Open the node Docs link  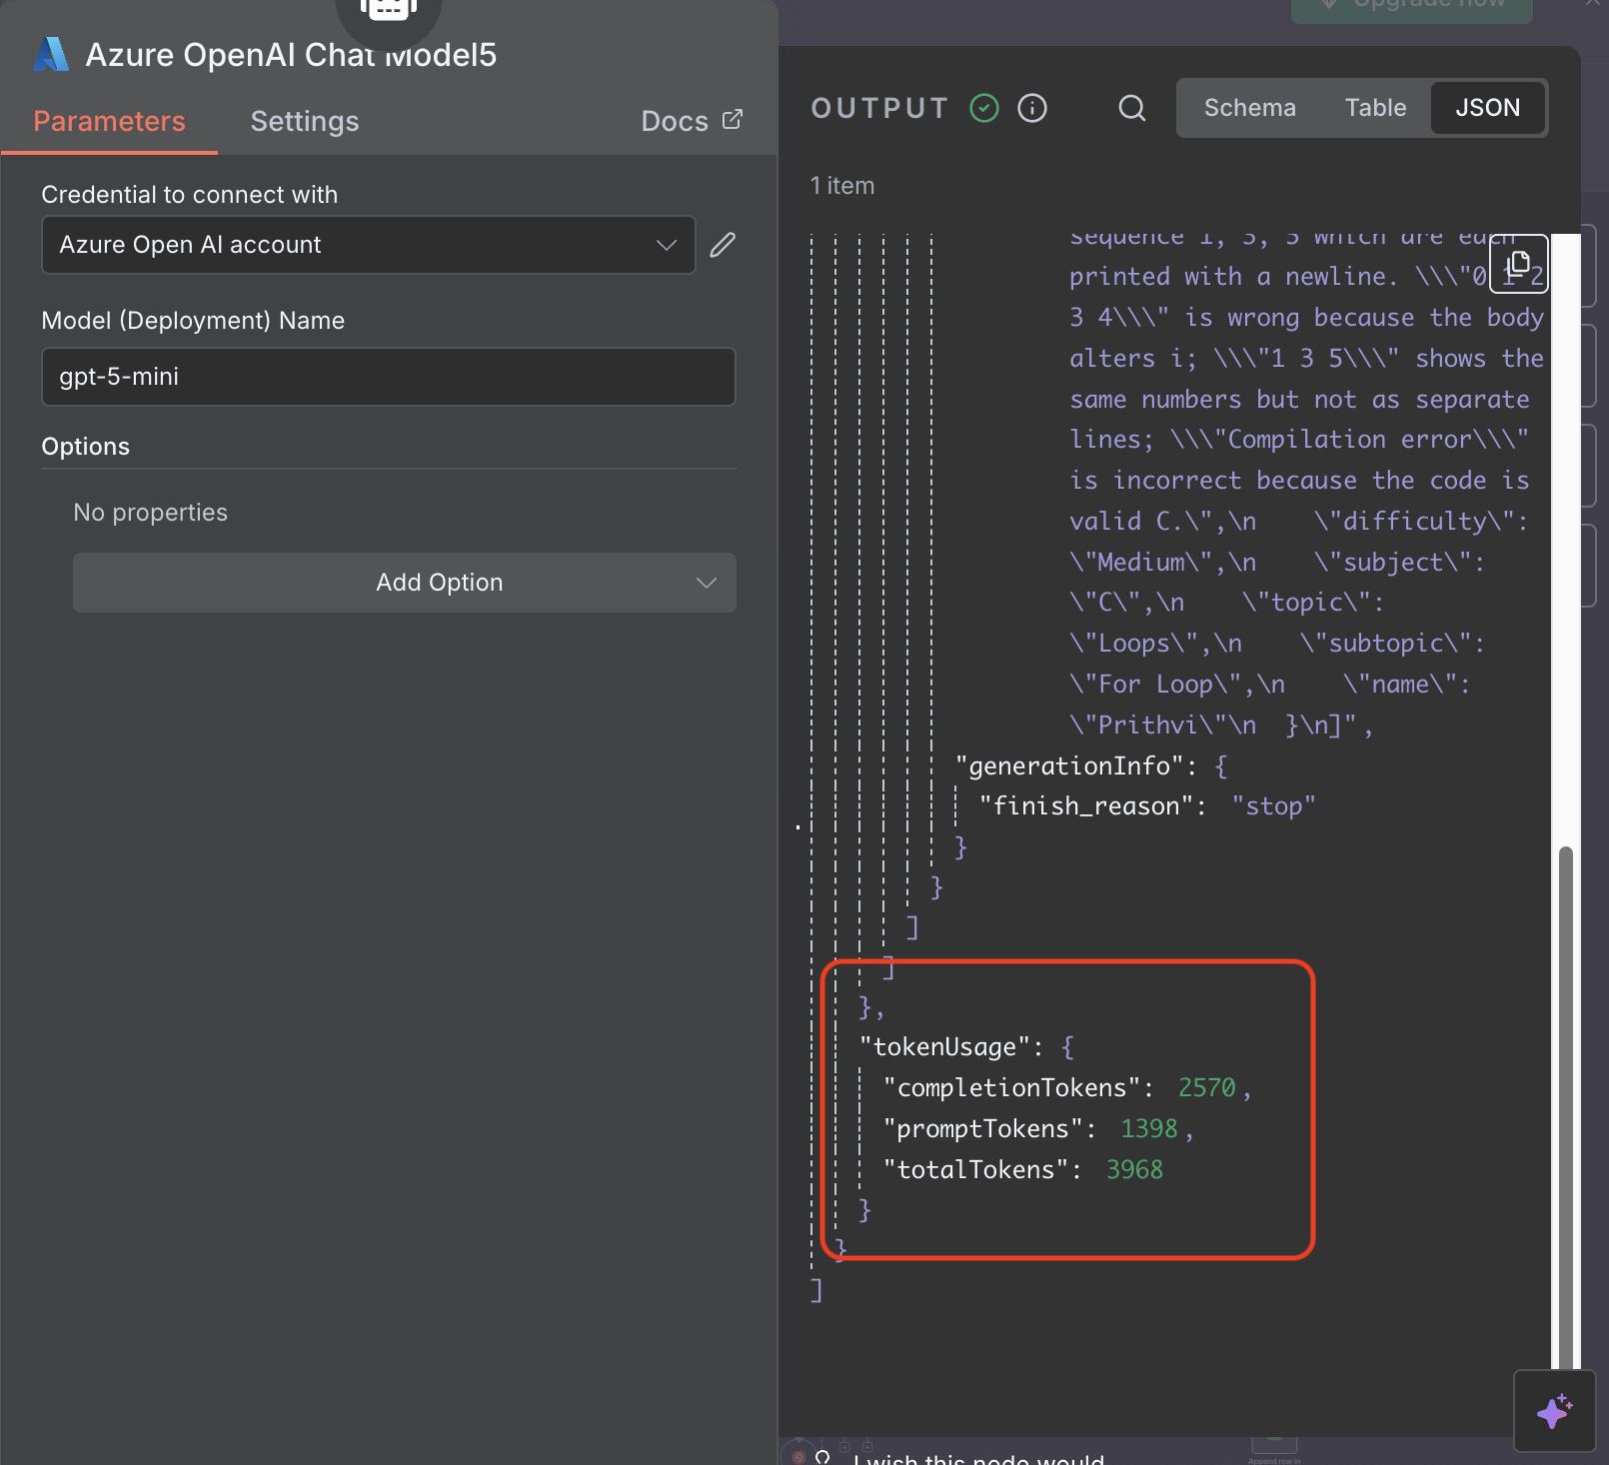(677, 121)
